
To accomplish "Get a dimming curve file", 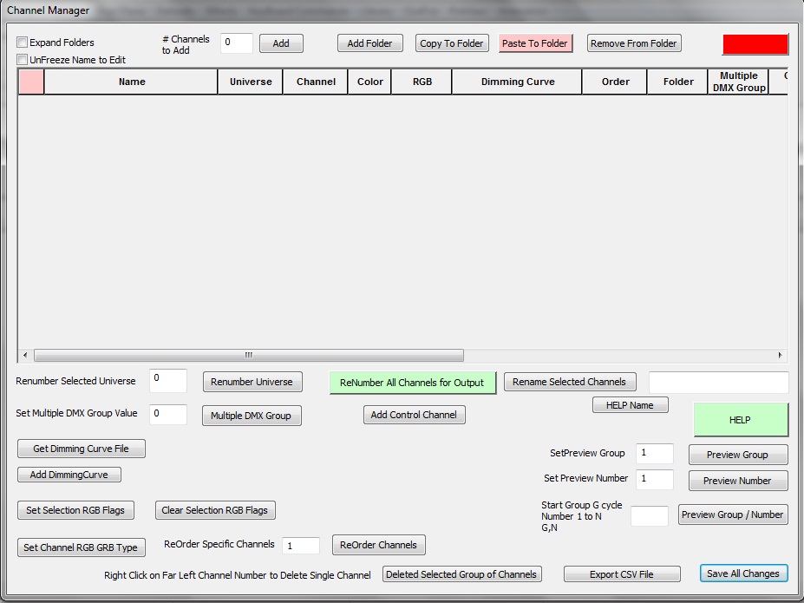I will click(81, 449).
